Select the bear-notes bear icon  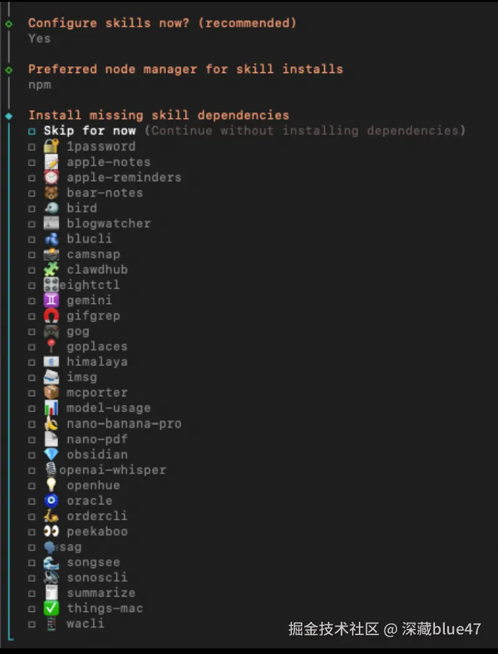click(x=51, y=192)
